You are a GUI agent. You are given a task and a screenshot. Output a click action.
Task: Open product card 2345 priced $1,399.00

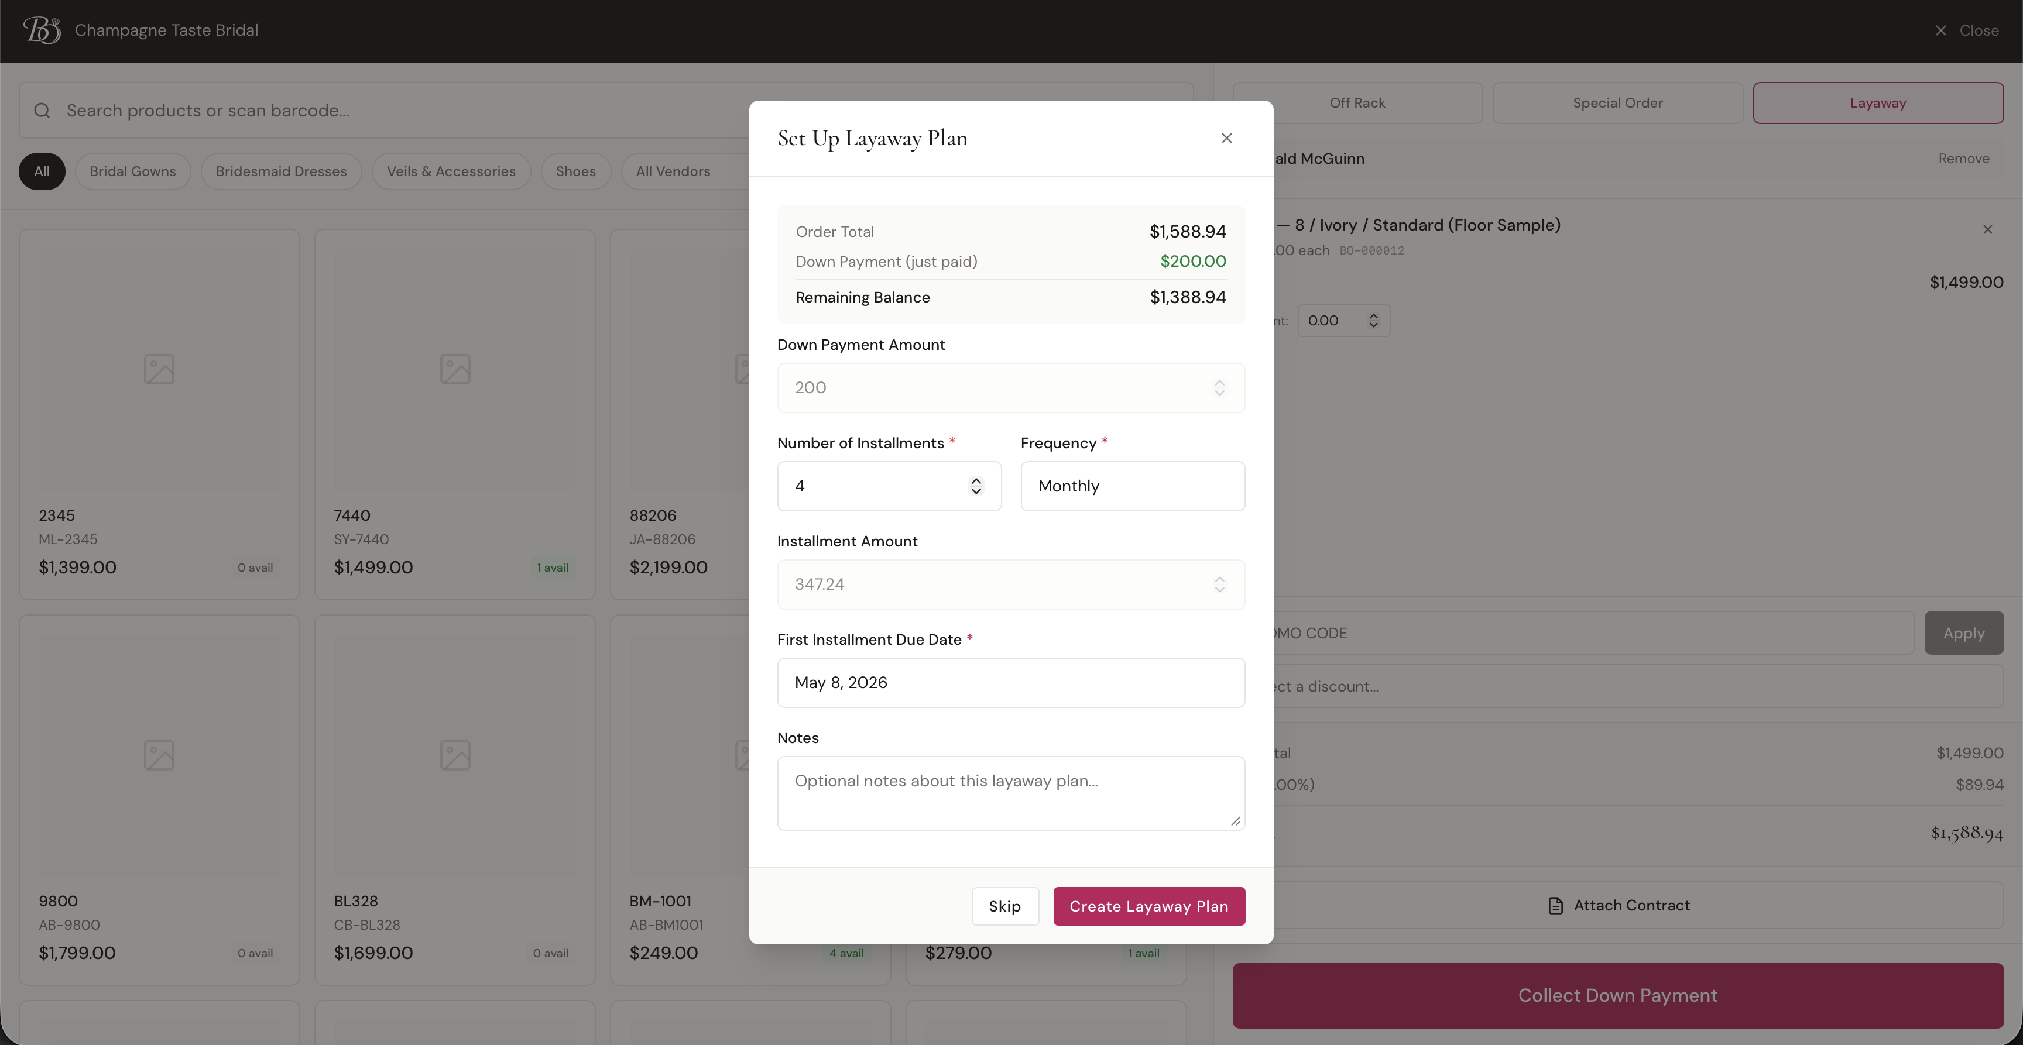[159, 414]
